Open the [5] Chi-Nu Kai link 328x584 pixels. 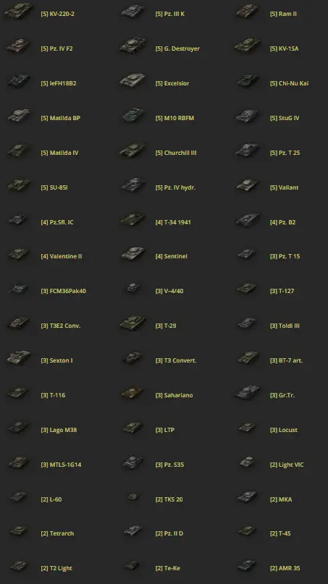289,83
